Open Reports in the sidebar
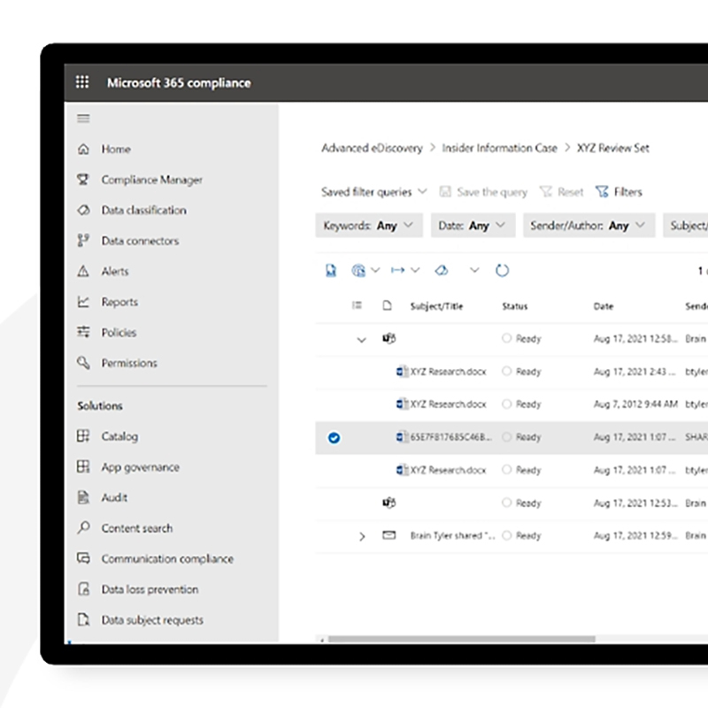Screen dimensions: 708x708 [107, 302]
